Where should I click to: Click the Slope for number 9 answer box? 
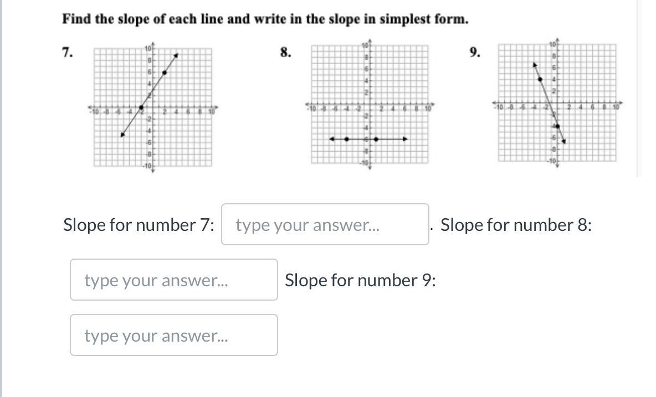pyautogui.click(x=173, y=336)
